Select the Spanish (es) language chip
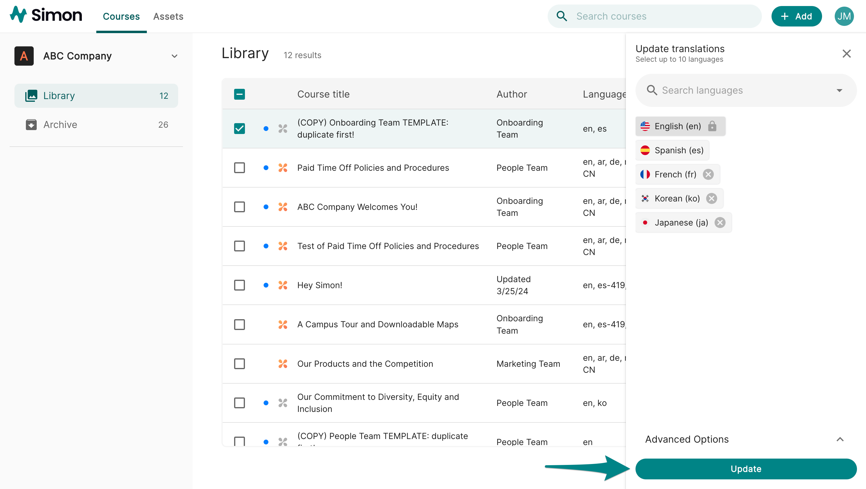866x489 pixels. [672, 150]
